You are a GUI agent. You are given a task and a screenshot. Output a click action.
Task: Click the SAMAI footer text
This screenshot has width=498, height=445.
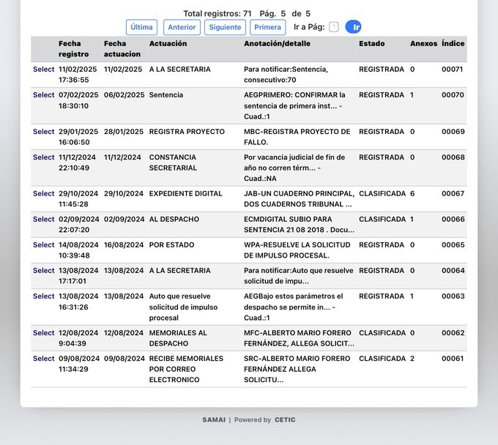(x=214, y=419)
